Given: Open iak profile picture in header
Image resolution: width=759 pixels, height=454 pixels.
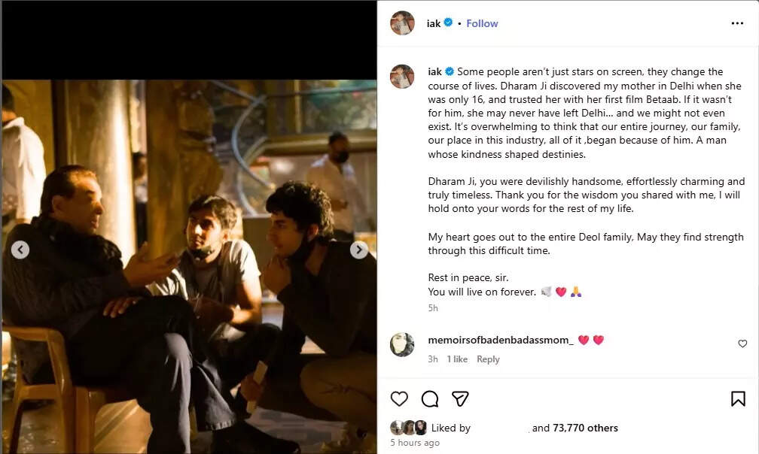Looking at the screenshot, I should tap(402, 23).
